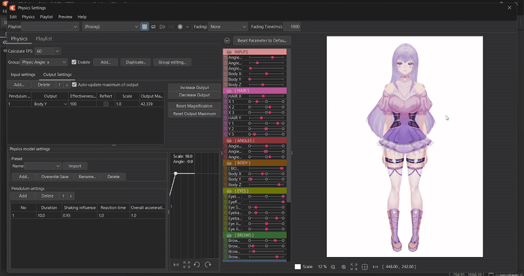Fit model view to screen icon

point(354,267)
